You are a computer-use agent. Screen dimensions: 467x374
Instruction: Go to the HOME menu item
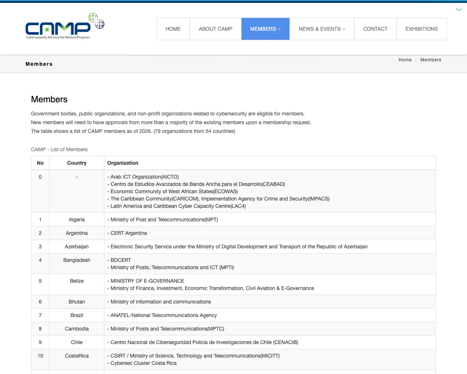tap(173, 29)
